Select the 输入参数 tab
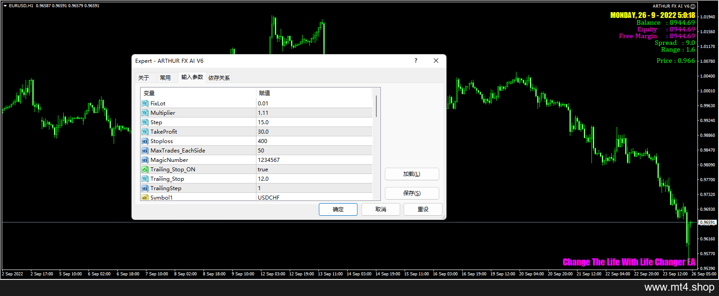 (x=192, y=77)
